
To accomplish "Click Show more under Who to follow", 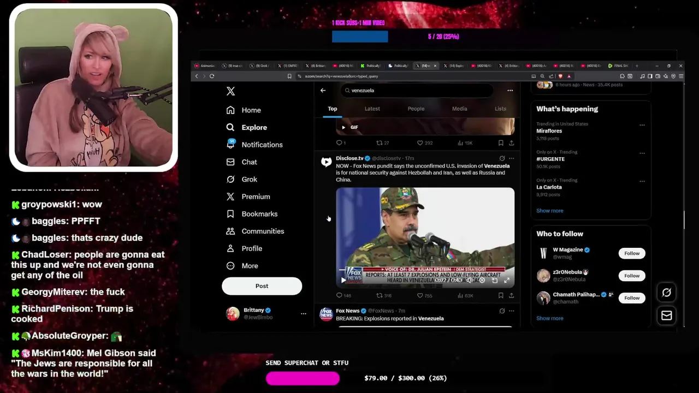I will coord(549,318).
